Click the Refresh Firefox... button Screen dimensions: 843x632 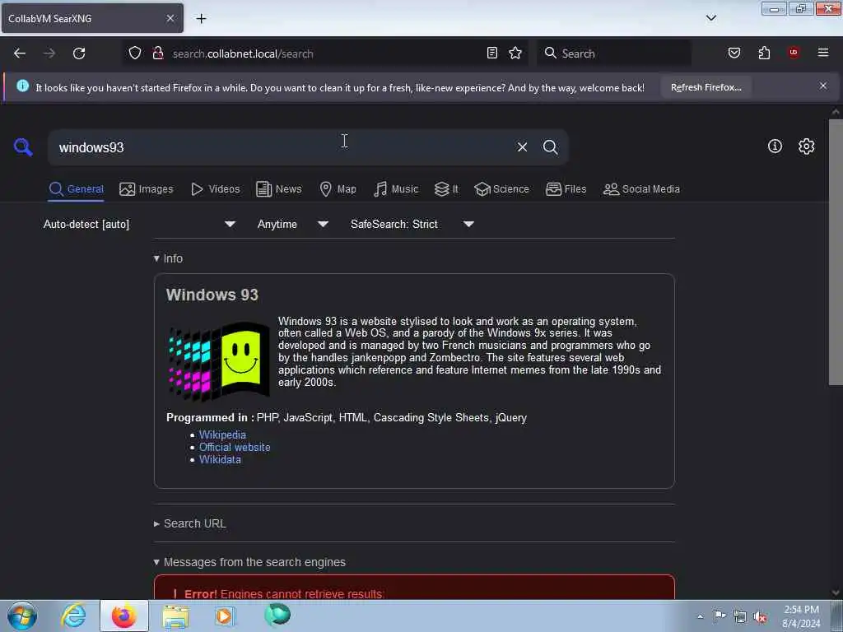click(706, 87)
